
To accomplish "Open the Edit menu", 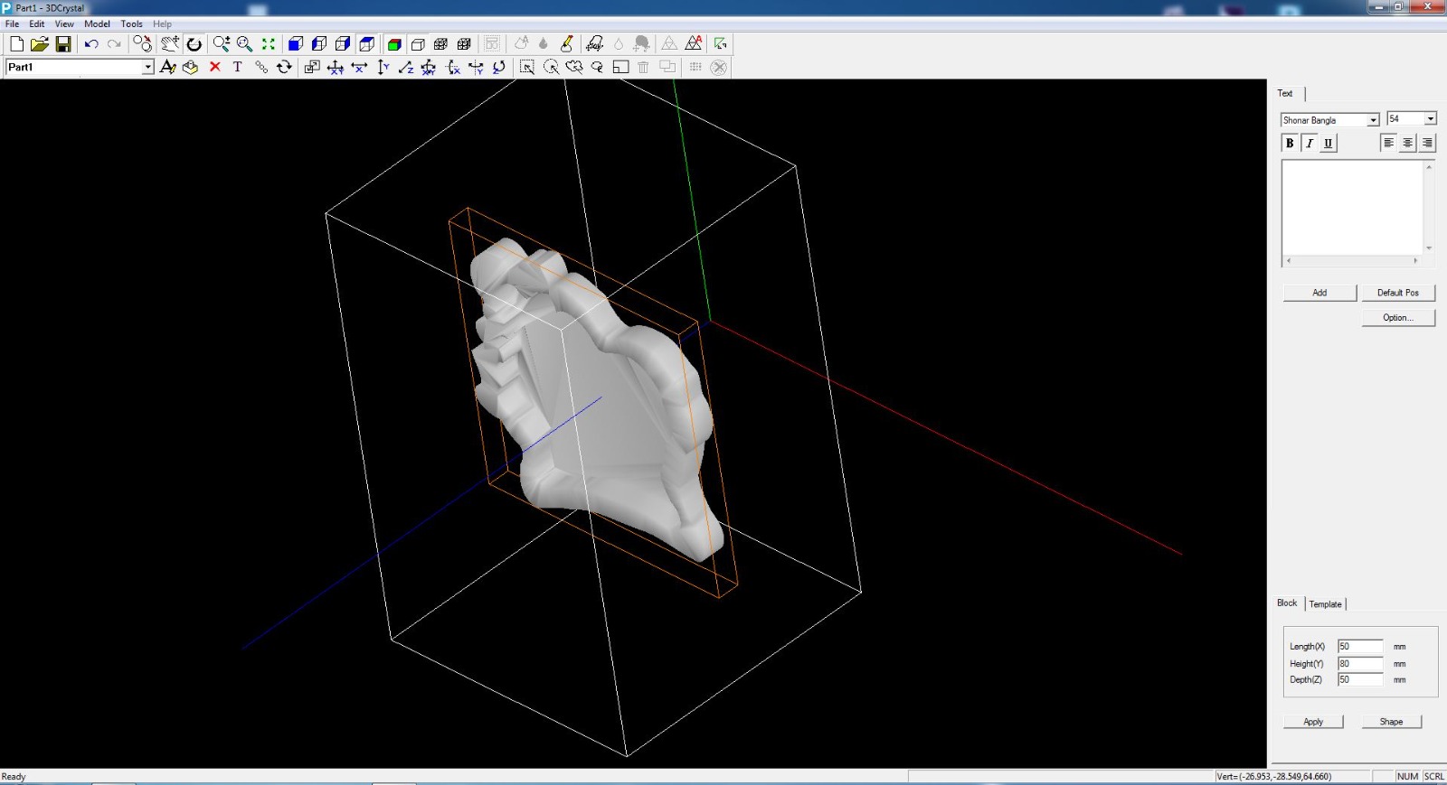I will 37,24.
